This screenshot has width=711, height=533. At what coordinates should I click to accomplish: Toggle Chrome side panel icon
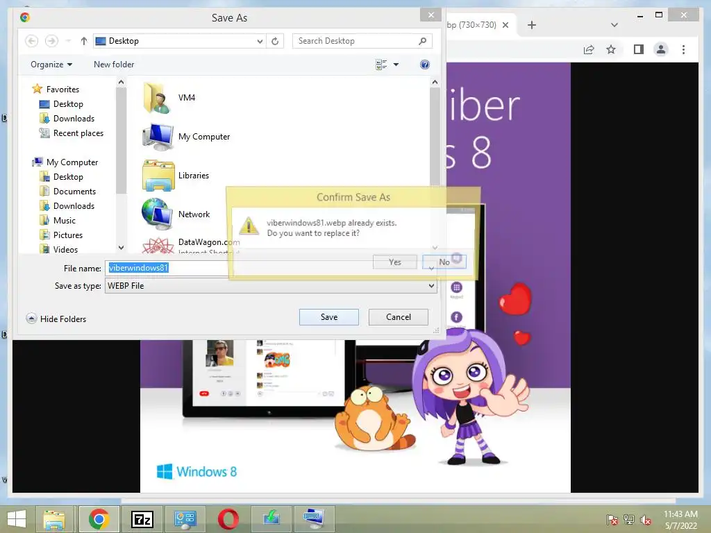(639, 49)
